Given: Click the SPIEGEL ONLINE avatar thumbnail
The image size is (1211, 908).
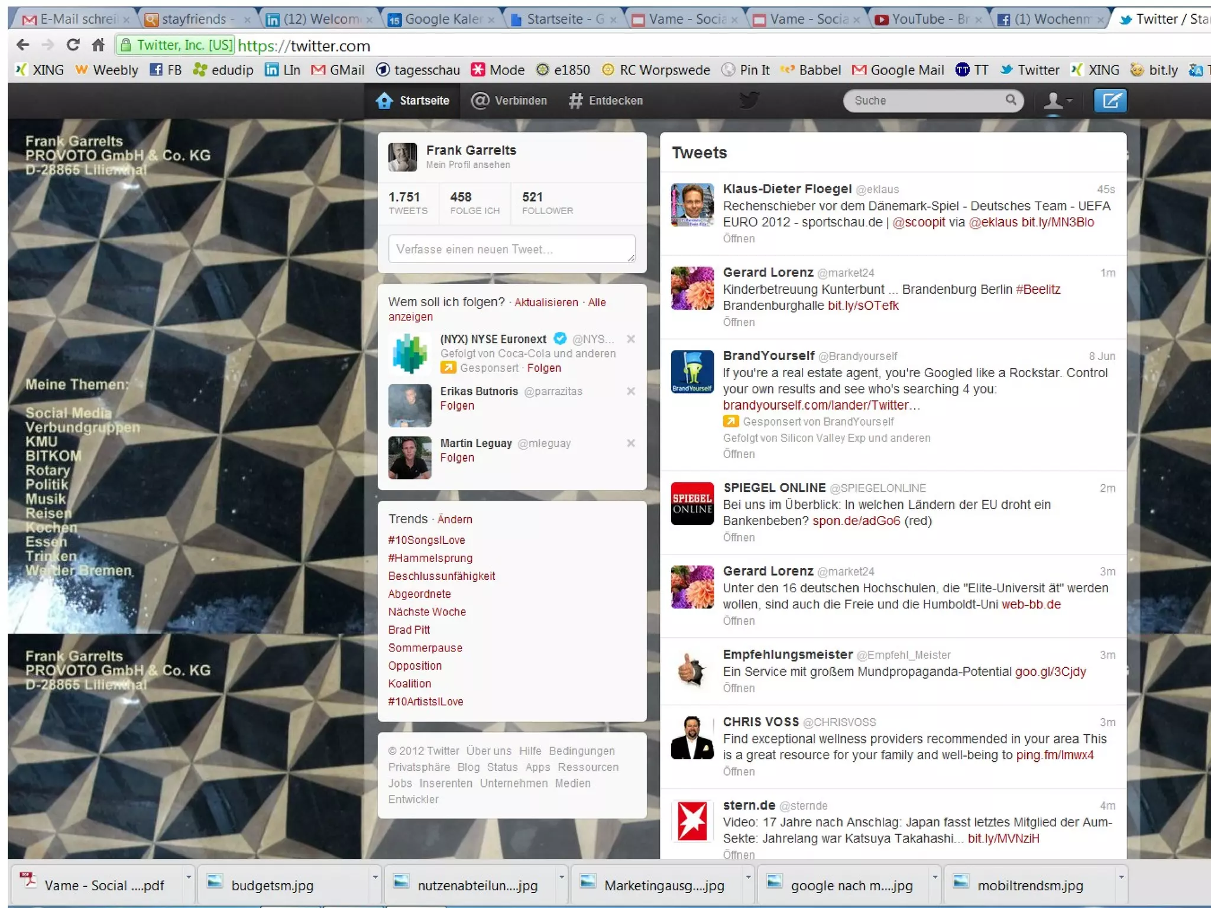Looking at the screenshot, I should tap(692, 504).
